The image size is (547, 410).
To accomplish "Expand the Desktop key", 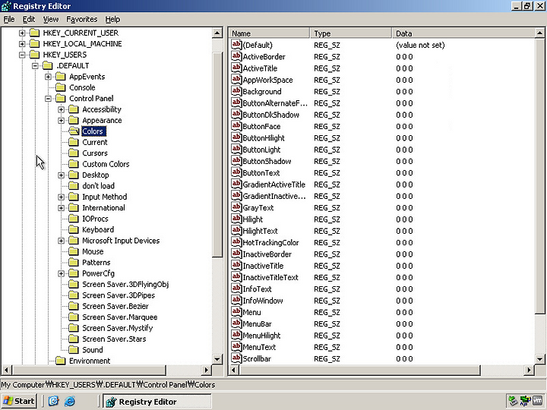I will (x=61, y=175).
